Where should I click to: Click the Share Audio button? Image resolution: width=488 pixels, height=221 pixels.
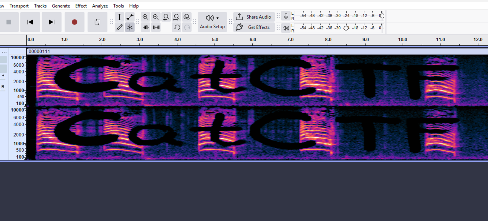254,17
